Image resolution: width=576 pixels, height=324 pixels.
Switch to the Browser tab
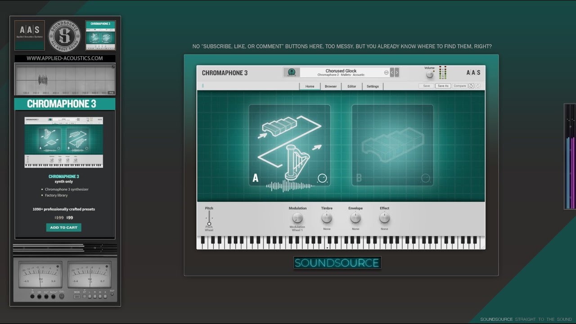(x=331, y=86)
